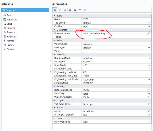Click the pencil icon beside Documentation
This screenshot has width=153, height=131.
click(x=148, y=34)
